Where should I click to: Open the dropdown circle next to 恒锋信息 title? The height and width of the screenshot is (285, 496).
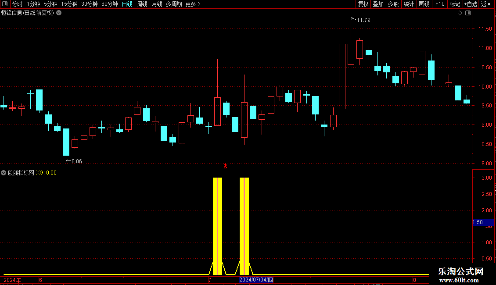[x=59, y=13]
